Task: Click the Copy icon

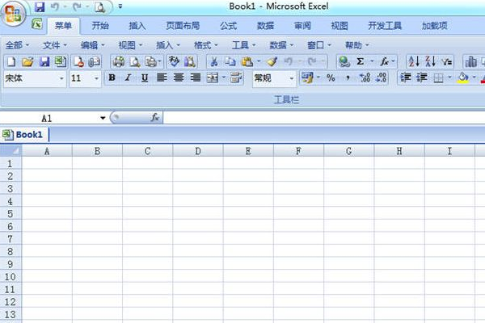Action: 230,61
